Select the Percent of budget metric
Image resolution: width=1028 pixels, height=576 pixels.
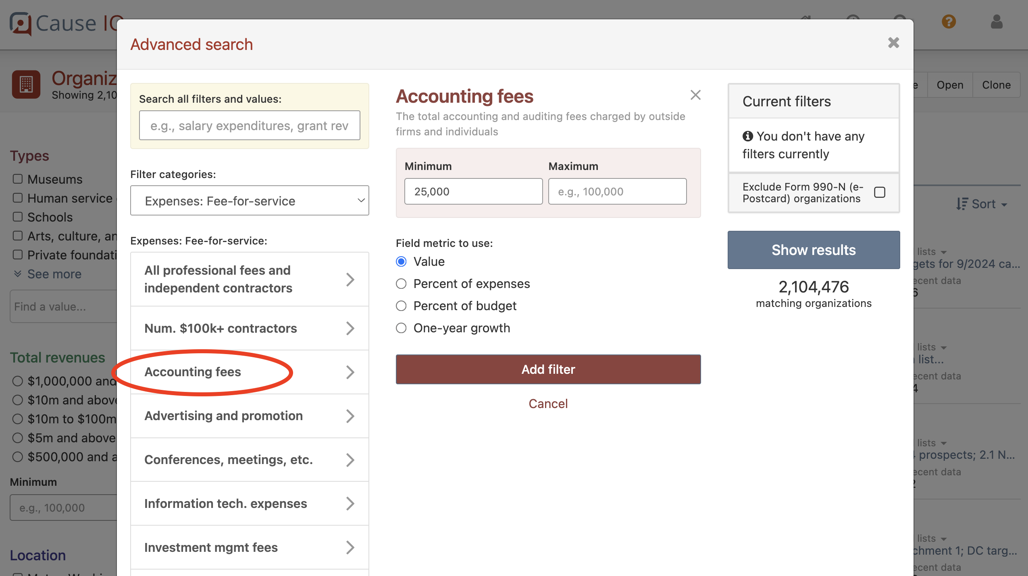401,306
